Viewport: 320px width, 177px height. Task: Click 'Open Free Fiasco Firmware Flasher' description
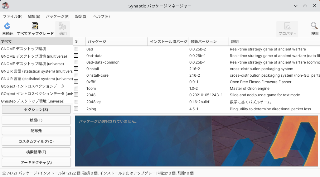(261, 82)
